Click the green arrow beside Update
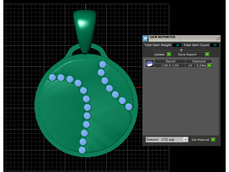Image resolution: width=229 pixels, height=172 pixels. tap(169, 54)
